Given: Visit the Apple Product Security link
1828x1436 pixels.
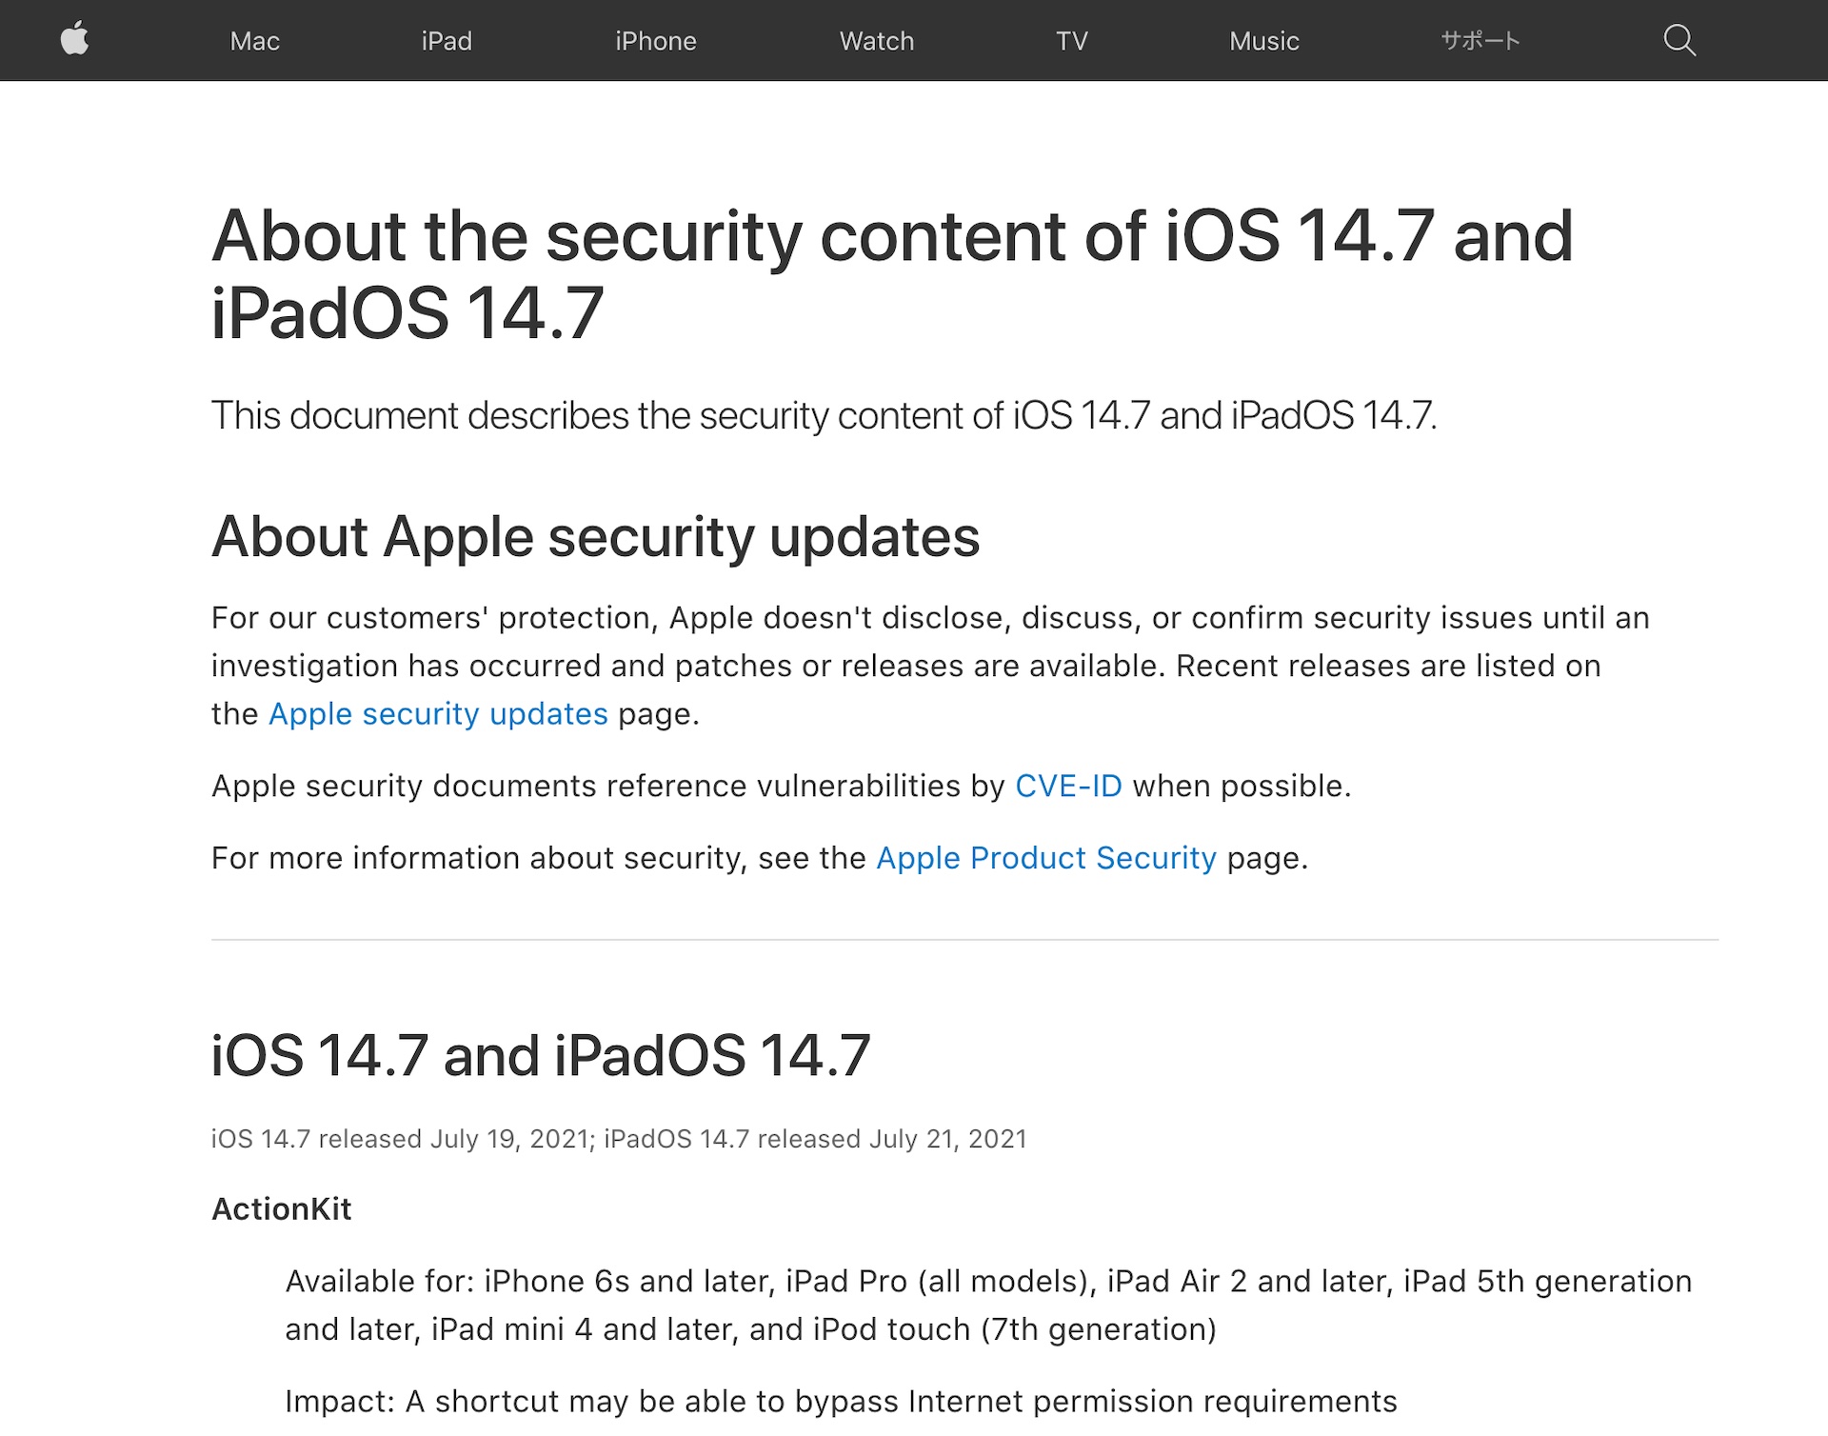Looking at the screenshot, I should pyautogui.click(x=1045, y=859).
